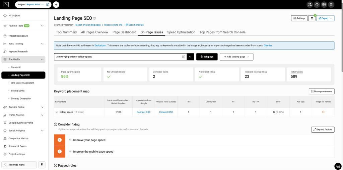Viewport: 343px width, 170px height.
Task: Expand the Improve your page speed issue
Action: click(70, 140)
